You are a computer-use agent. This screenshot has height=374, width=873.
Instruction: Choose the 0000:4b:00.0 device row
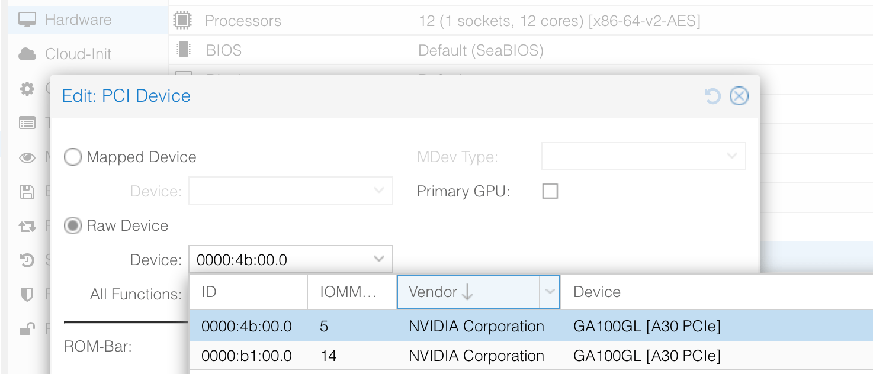pyautogui.click(x=531, y=326)
